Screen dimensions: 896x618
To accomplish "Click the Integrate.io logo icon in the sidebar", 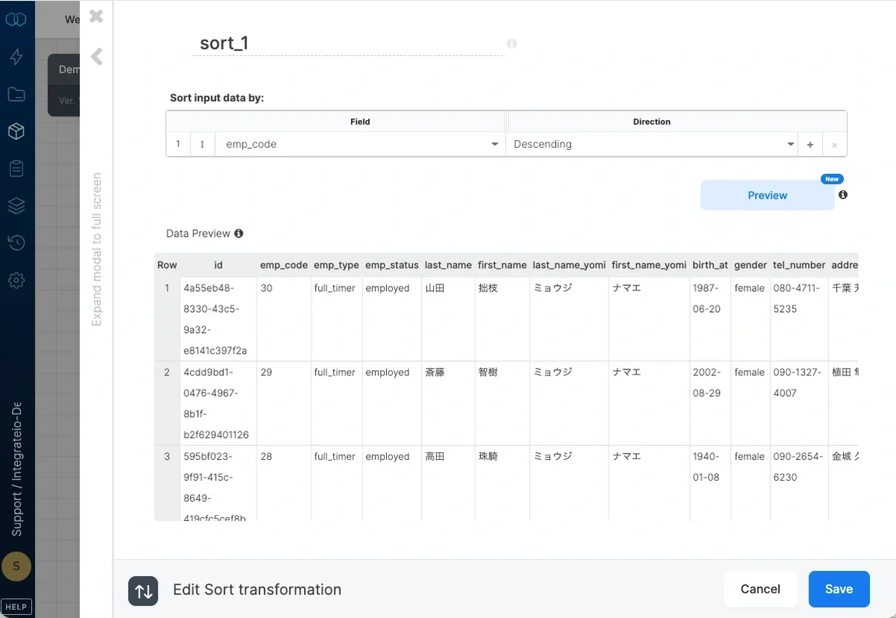I will [16, 19].
